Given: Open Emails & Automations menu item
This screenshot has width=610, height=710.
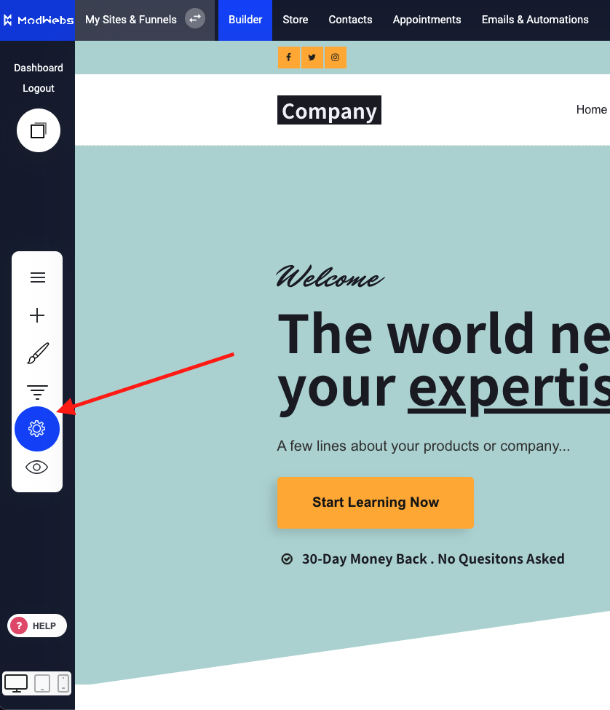Looking at the screenshot, I should tap(535, 20).
